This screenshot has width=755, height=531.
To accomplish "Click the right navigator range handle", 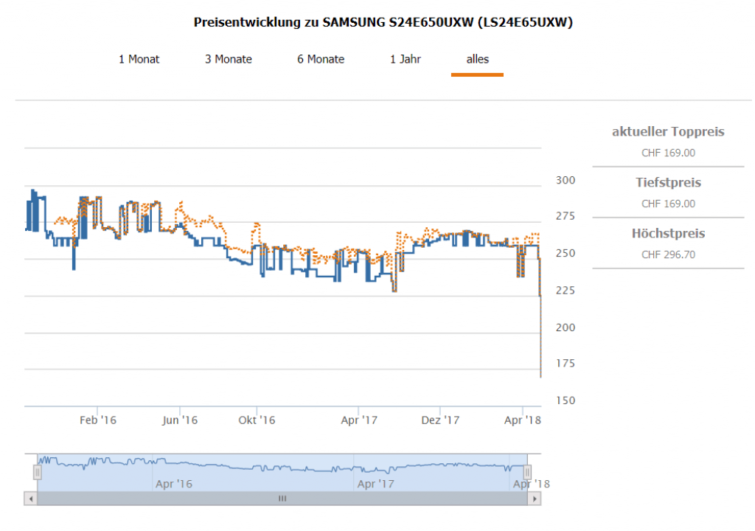I will click(527, 472).
